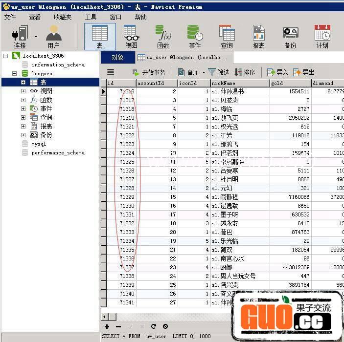Open the 事件 (Event) toolbar icon

(x=195, y=36)
